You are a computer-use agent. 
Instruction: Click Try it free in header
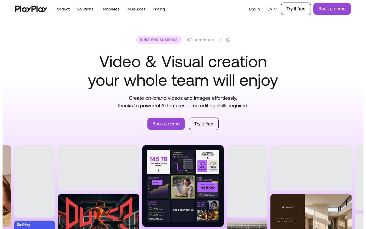coord(296,9)
